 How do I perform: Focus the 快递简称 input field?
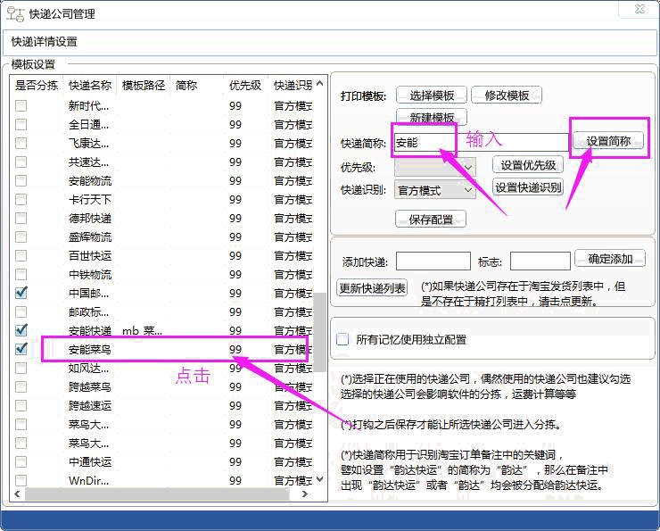coord(482,142)
